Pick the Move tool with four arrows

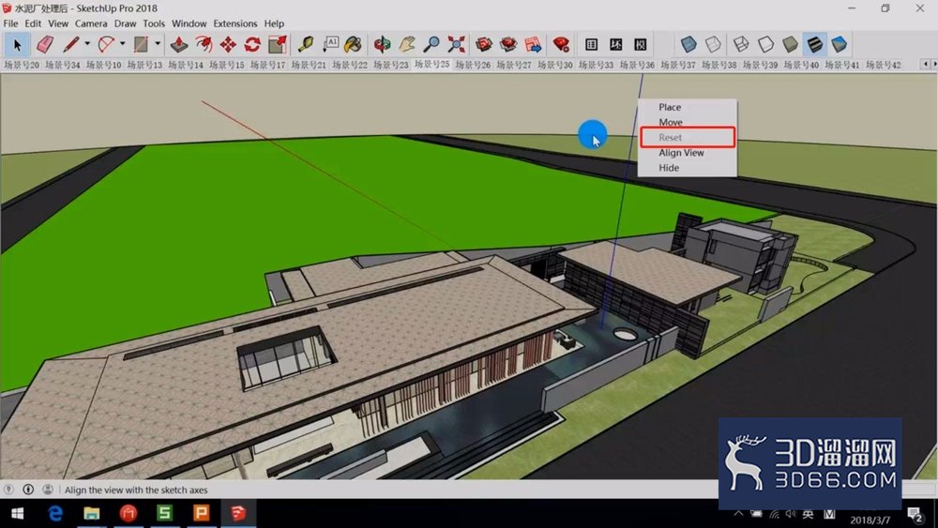[228, 45]
